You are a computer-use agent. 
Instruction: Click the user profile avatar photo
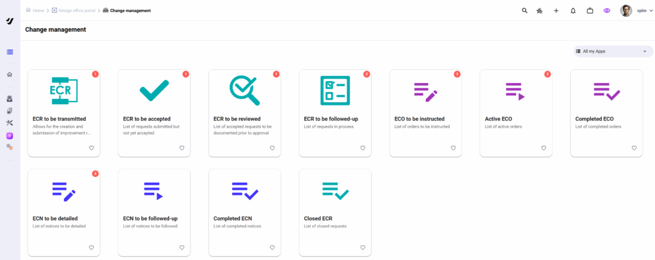(x=626, y=11)
